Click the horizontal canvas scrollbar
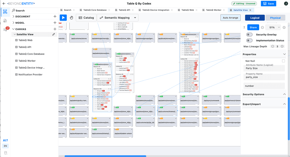Viewport: 290px width, 157px height. pos(106,156)
